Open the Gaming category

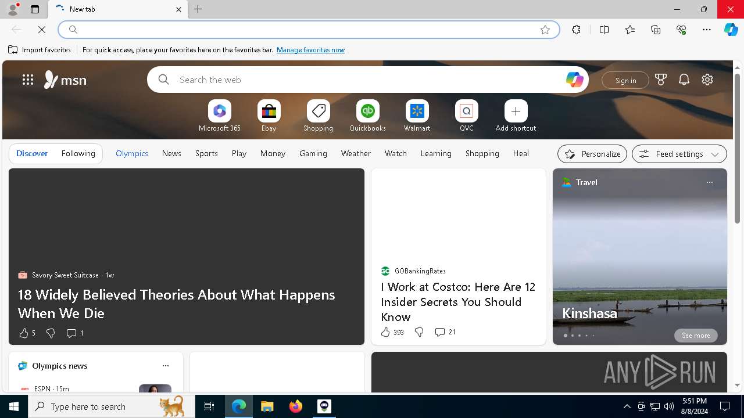313,153
